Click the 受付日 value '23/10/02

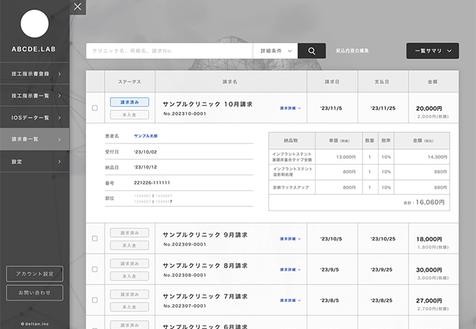pos(146,152)
